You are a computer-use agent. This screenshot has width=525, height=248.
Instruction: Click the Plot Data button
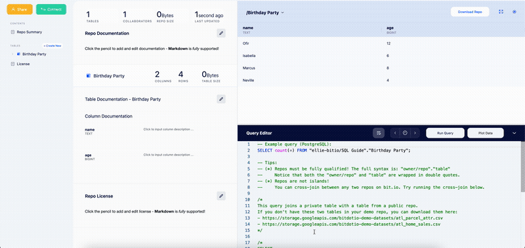486,133
